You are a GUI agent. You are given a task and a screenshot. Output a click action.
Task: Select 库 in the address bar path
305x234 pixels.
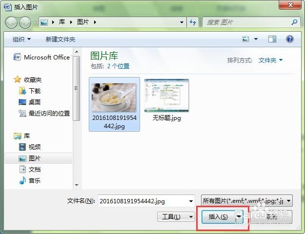click(x=62, y=22)
